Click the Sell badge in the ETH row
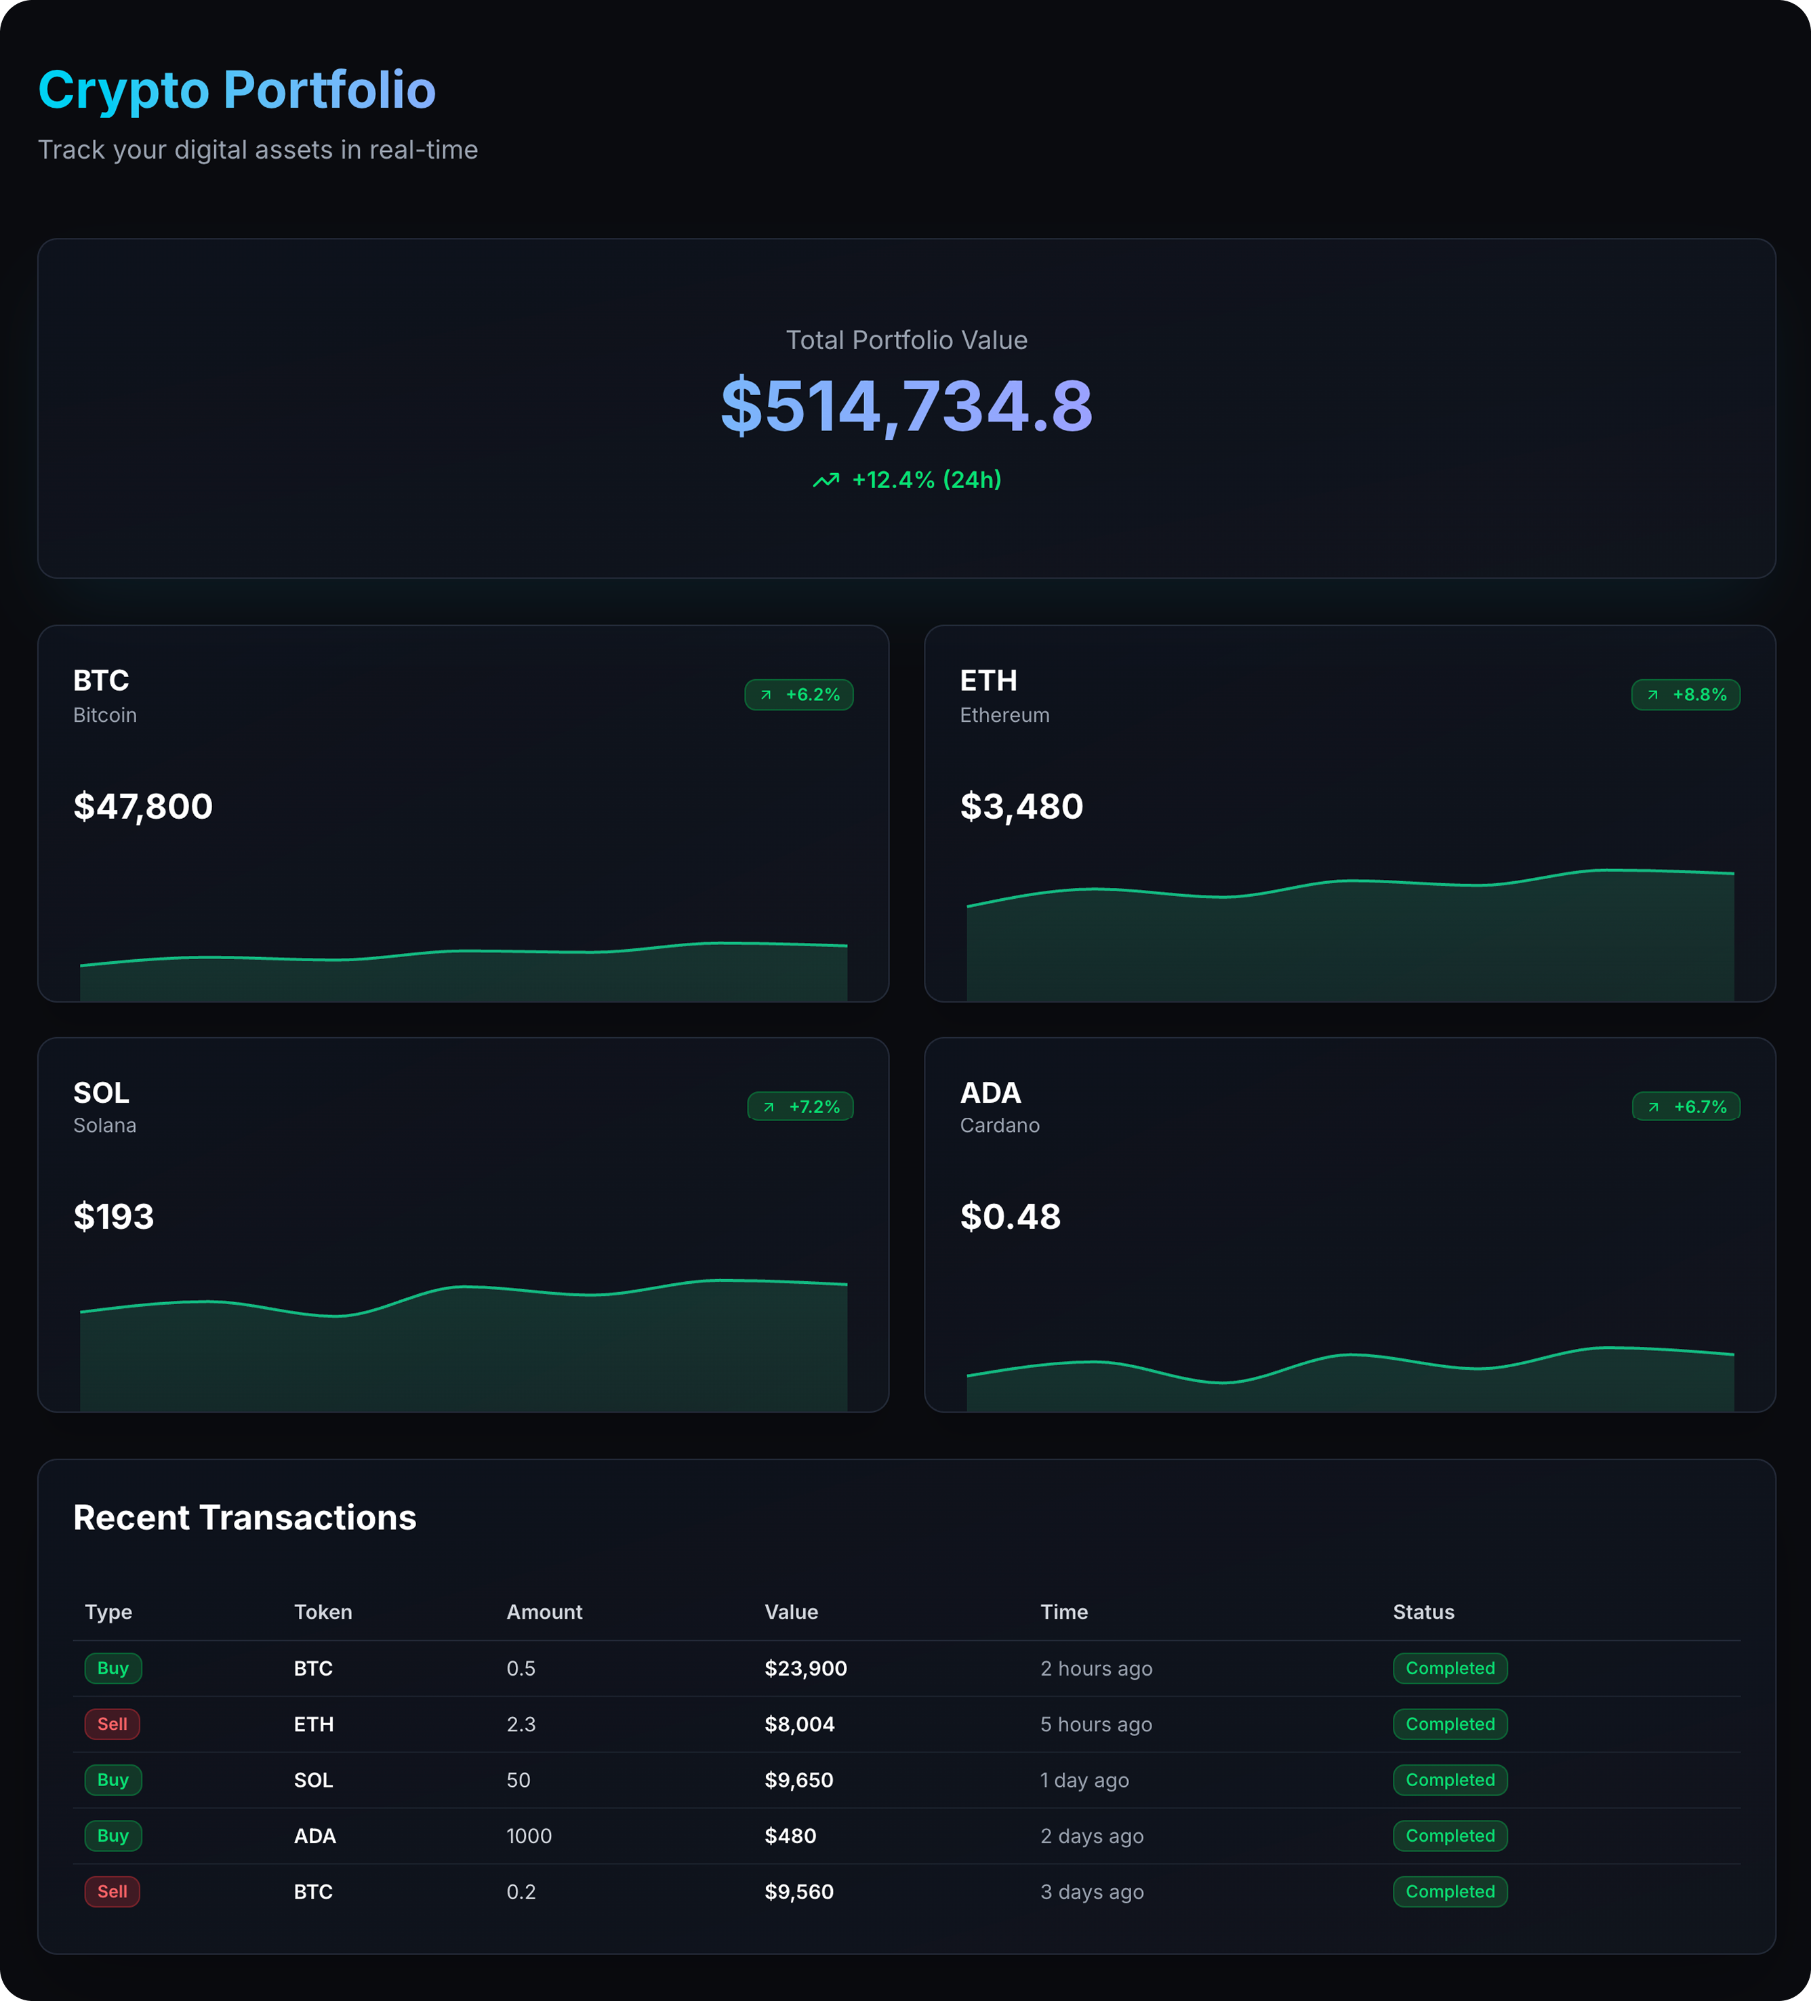The width and height of the screenshot is (1811, 2001). 112,1724
